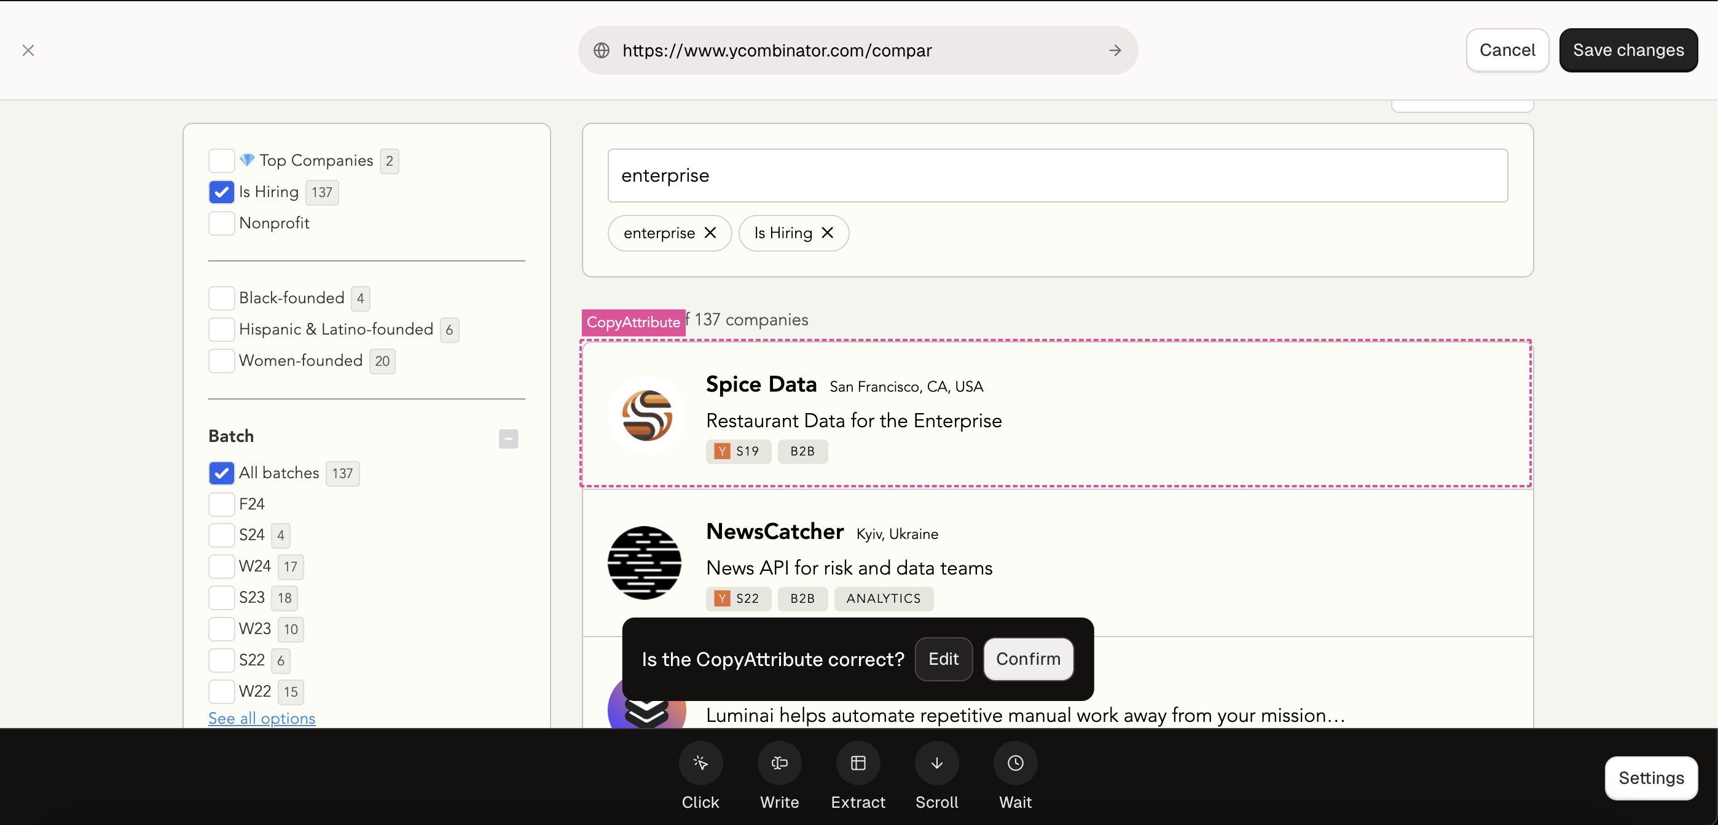Click the Cancel button
Viewport: 1718px width, 825px height.
(x=1507, y=50)
